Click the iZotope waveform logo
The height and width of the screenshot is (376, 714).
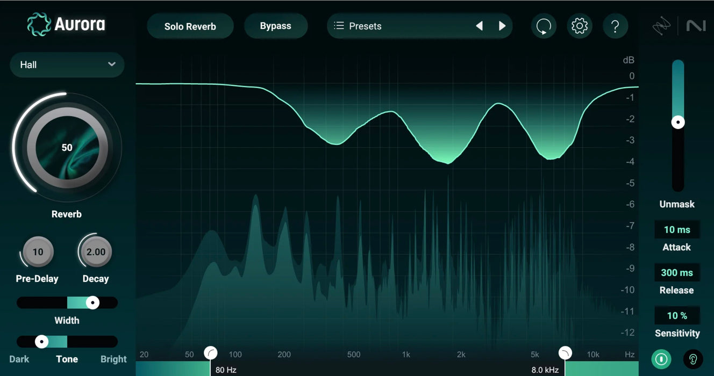tap(661, 25)
